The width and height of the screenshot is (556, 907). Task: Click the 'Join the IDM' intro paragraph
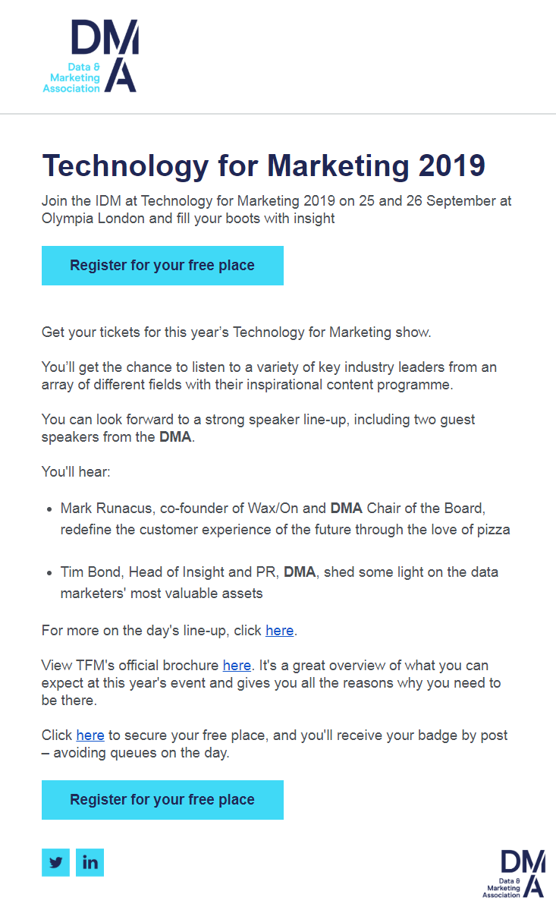[276, 209]
